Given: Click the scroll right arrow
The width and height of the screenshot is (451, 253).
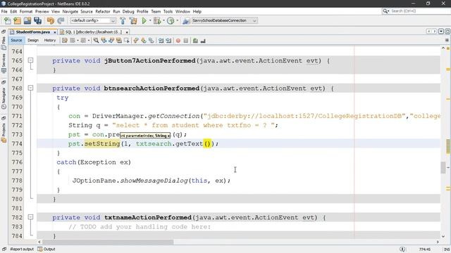Looking at the screenshot, I should point(438,242).
